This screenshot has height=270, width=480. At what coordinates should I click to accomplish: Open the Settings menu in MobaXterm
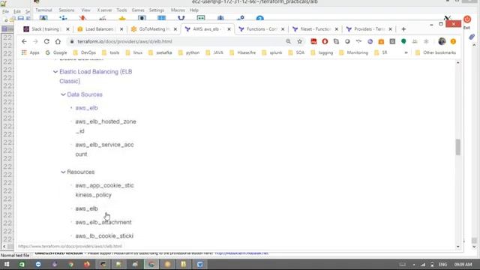(x=157, y=10)
